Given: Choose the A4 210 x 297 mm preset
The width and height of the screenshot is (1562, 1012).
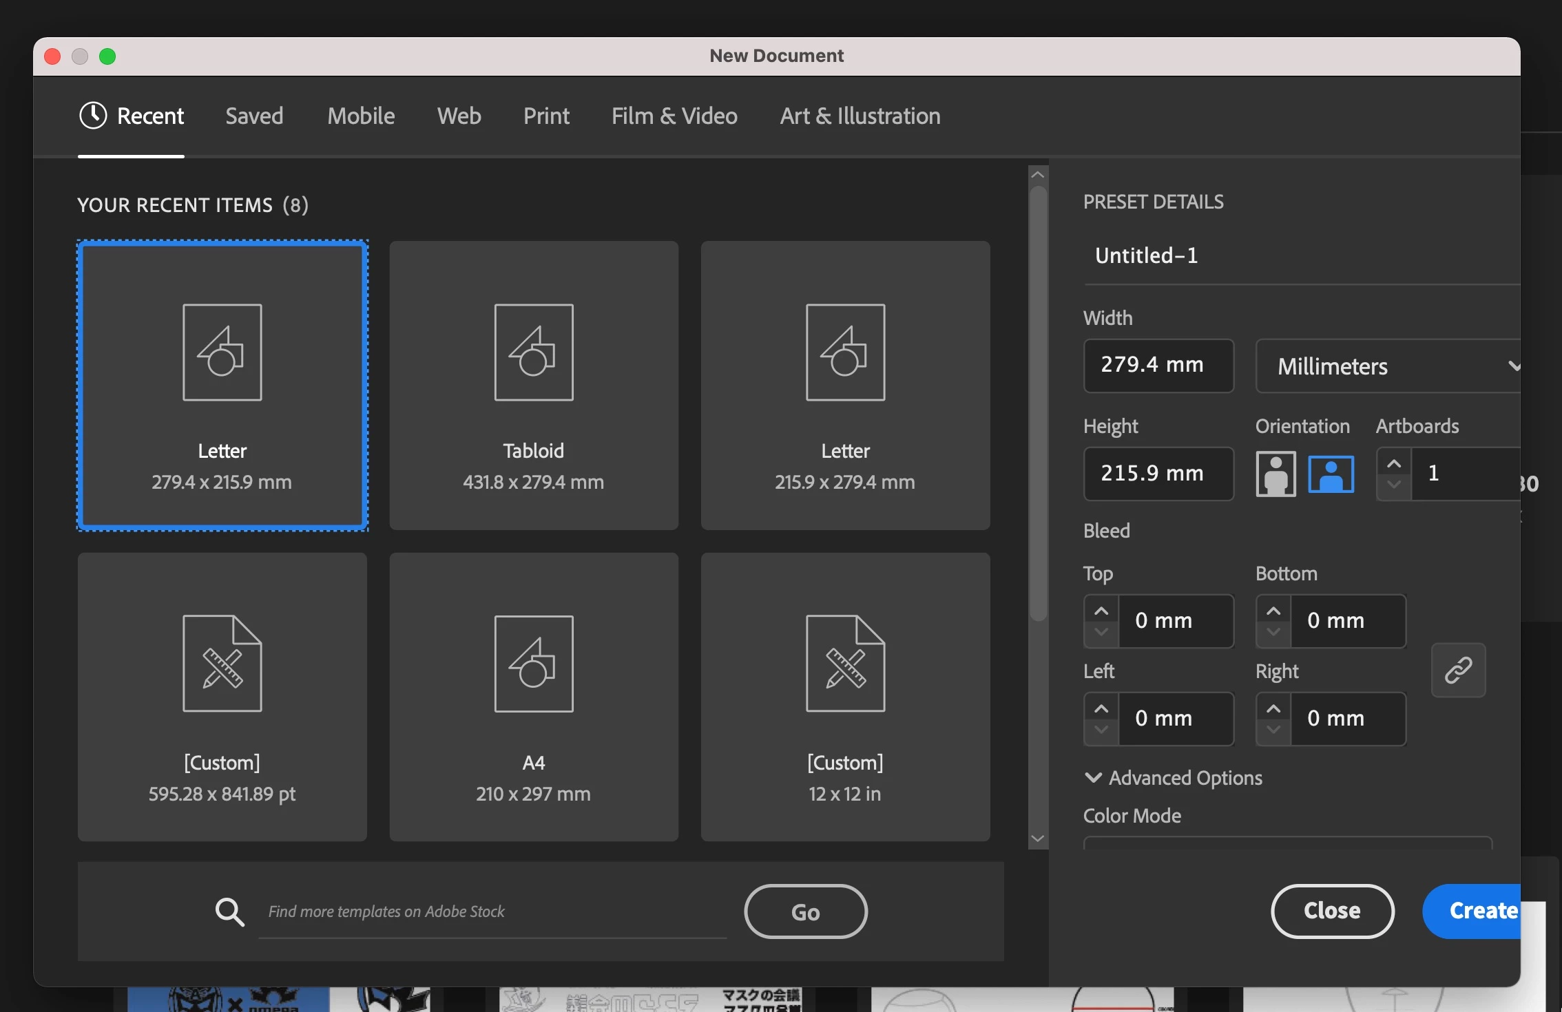Looking at the screenshot, I should (534, 697).
